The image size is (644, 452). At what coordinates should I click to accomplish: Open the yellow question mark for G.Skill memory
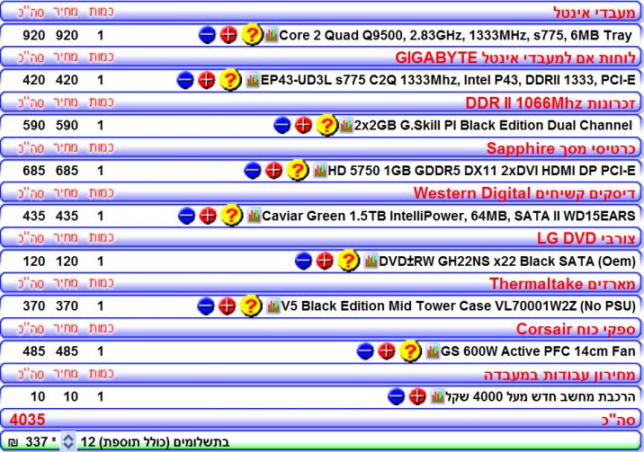[326, 125]
